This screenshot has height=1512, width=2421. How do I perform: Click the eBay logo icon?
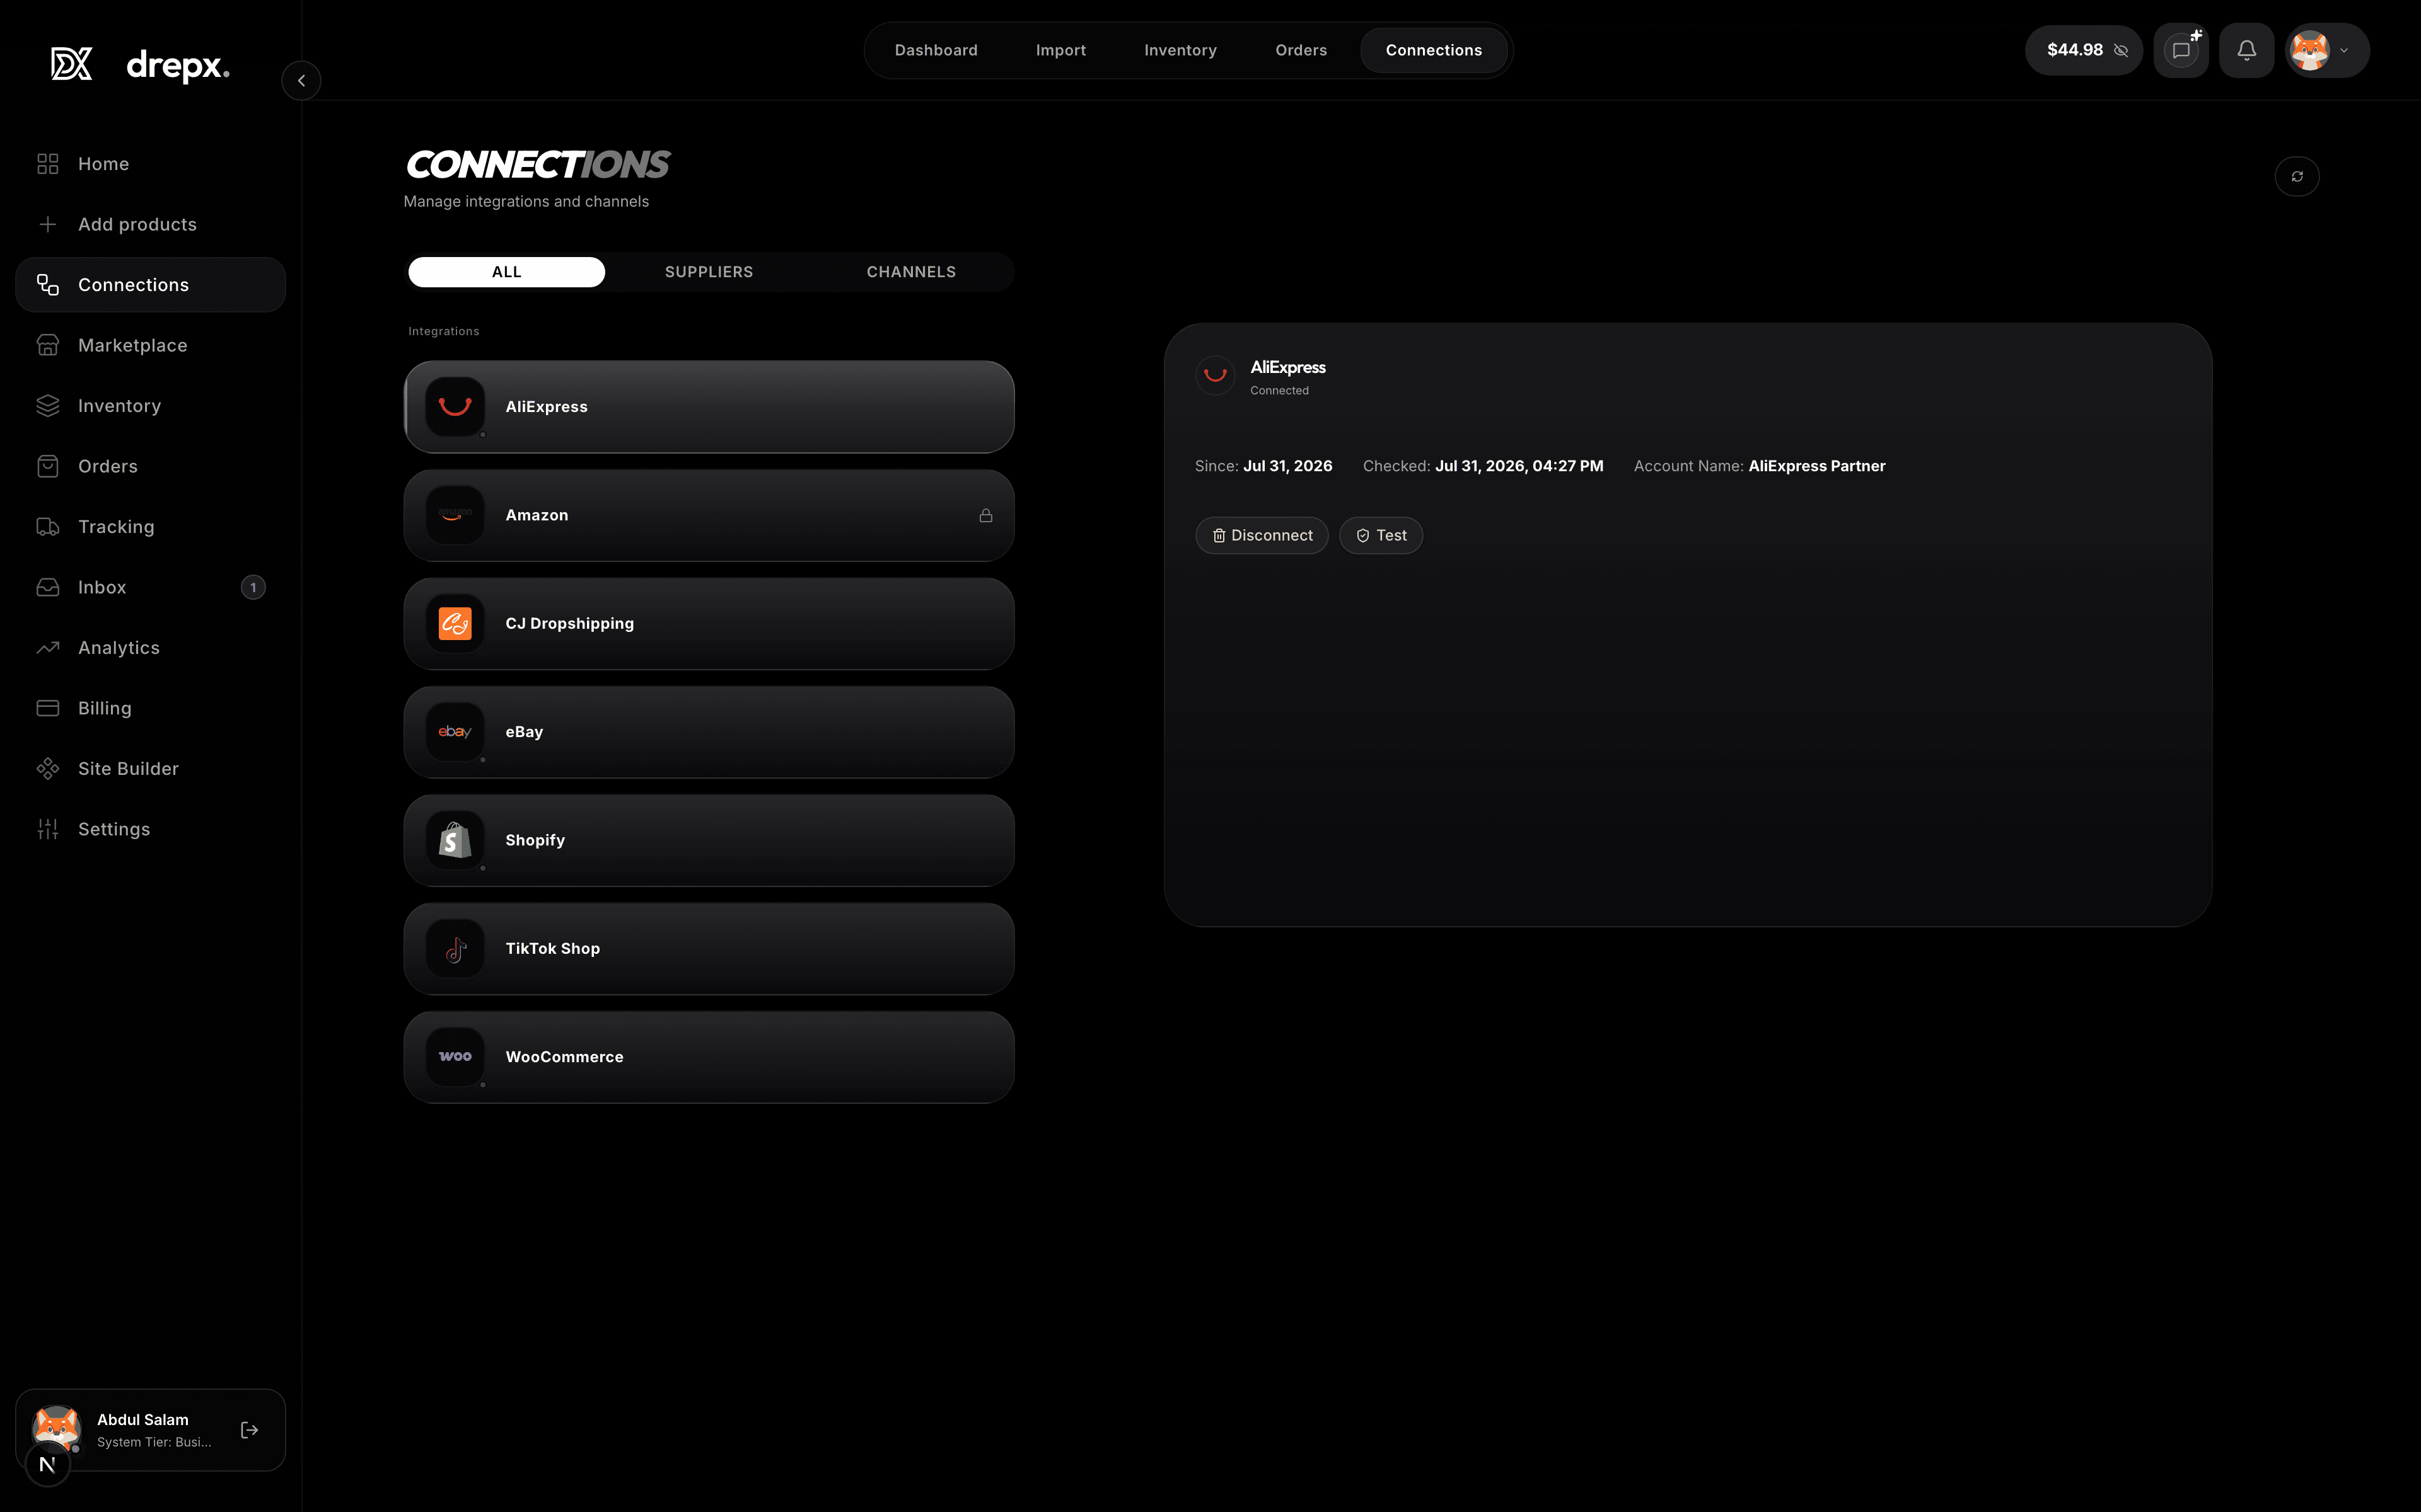pyautogui.click(x=455, y=732)
